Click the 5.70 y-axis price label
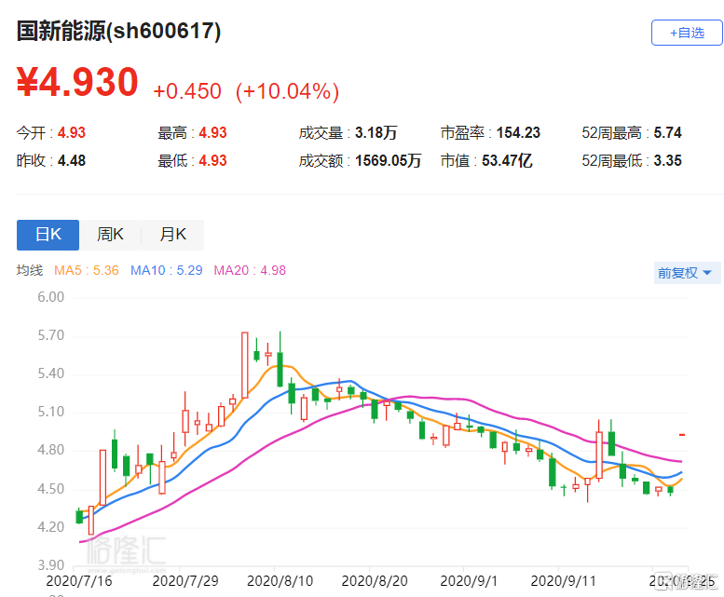Screen dimensions: 724x597 tap(51, 335)
